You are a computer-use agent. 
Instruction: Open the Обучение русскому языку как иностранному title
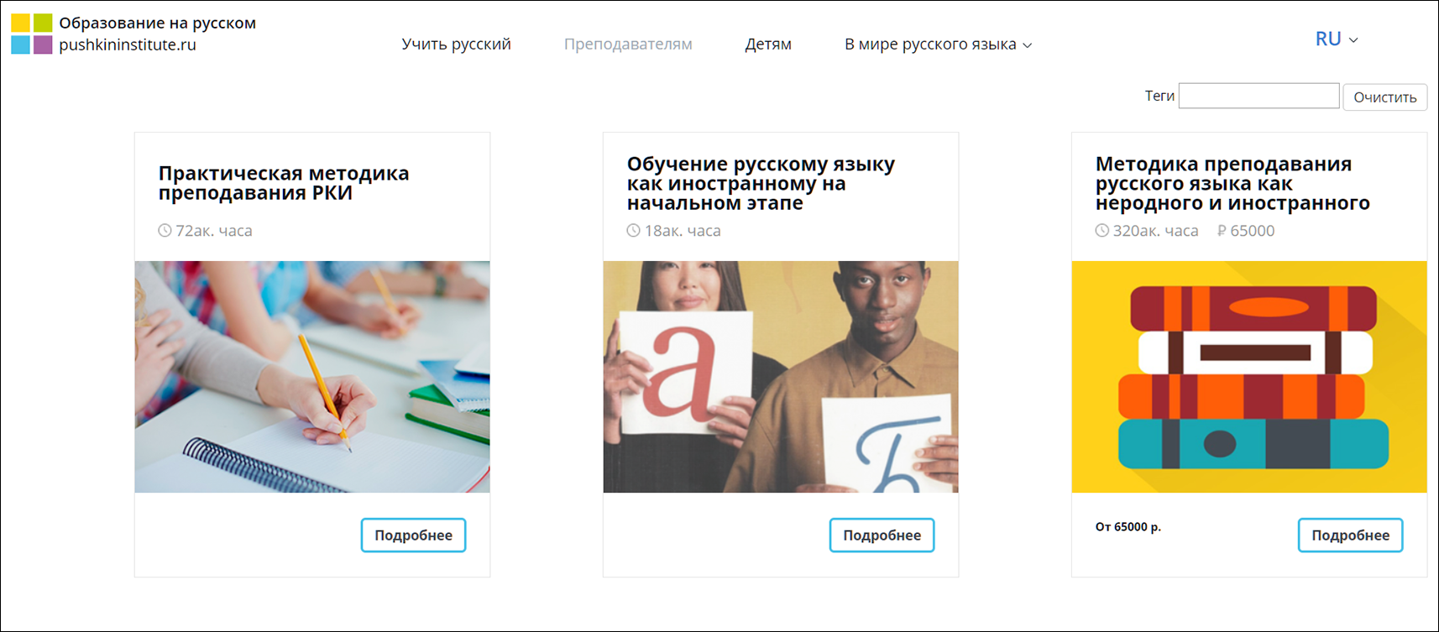point(761,183)
